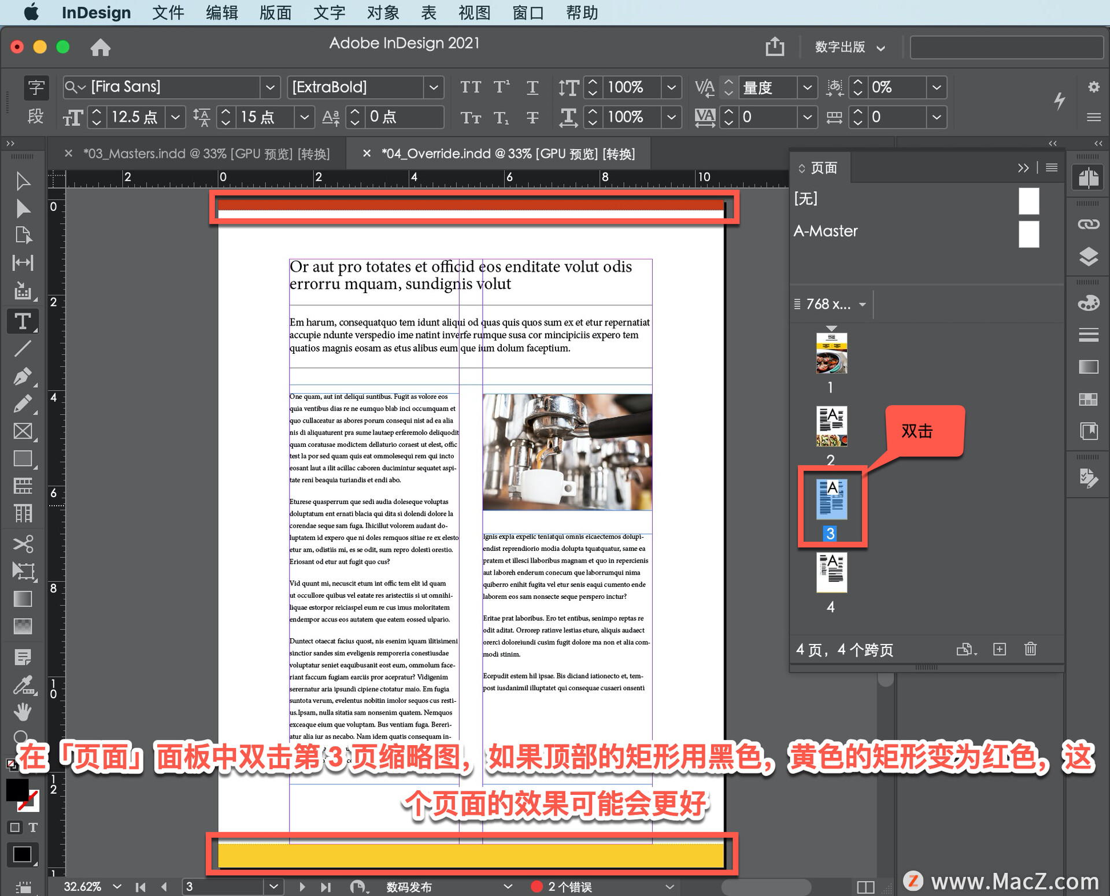Toggle Strikethrough formatting
Screen dimensions: 1110x896
point(532,117)
